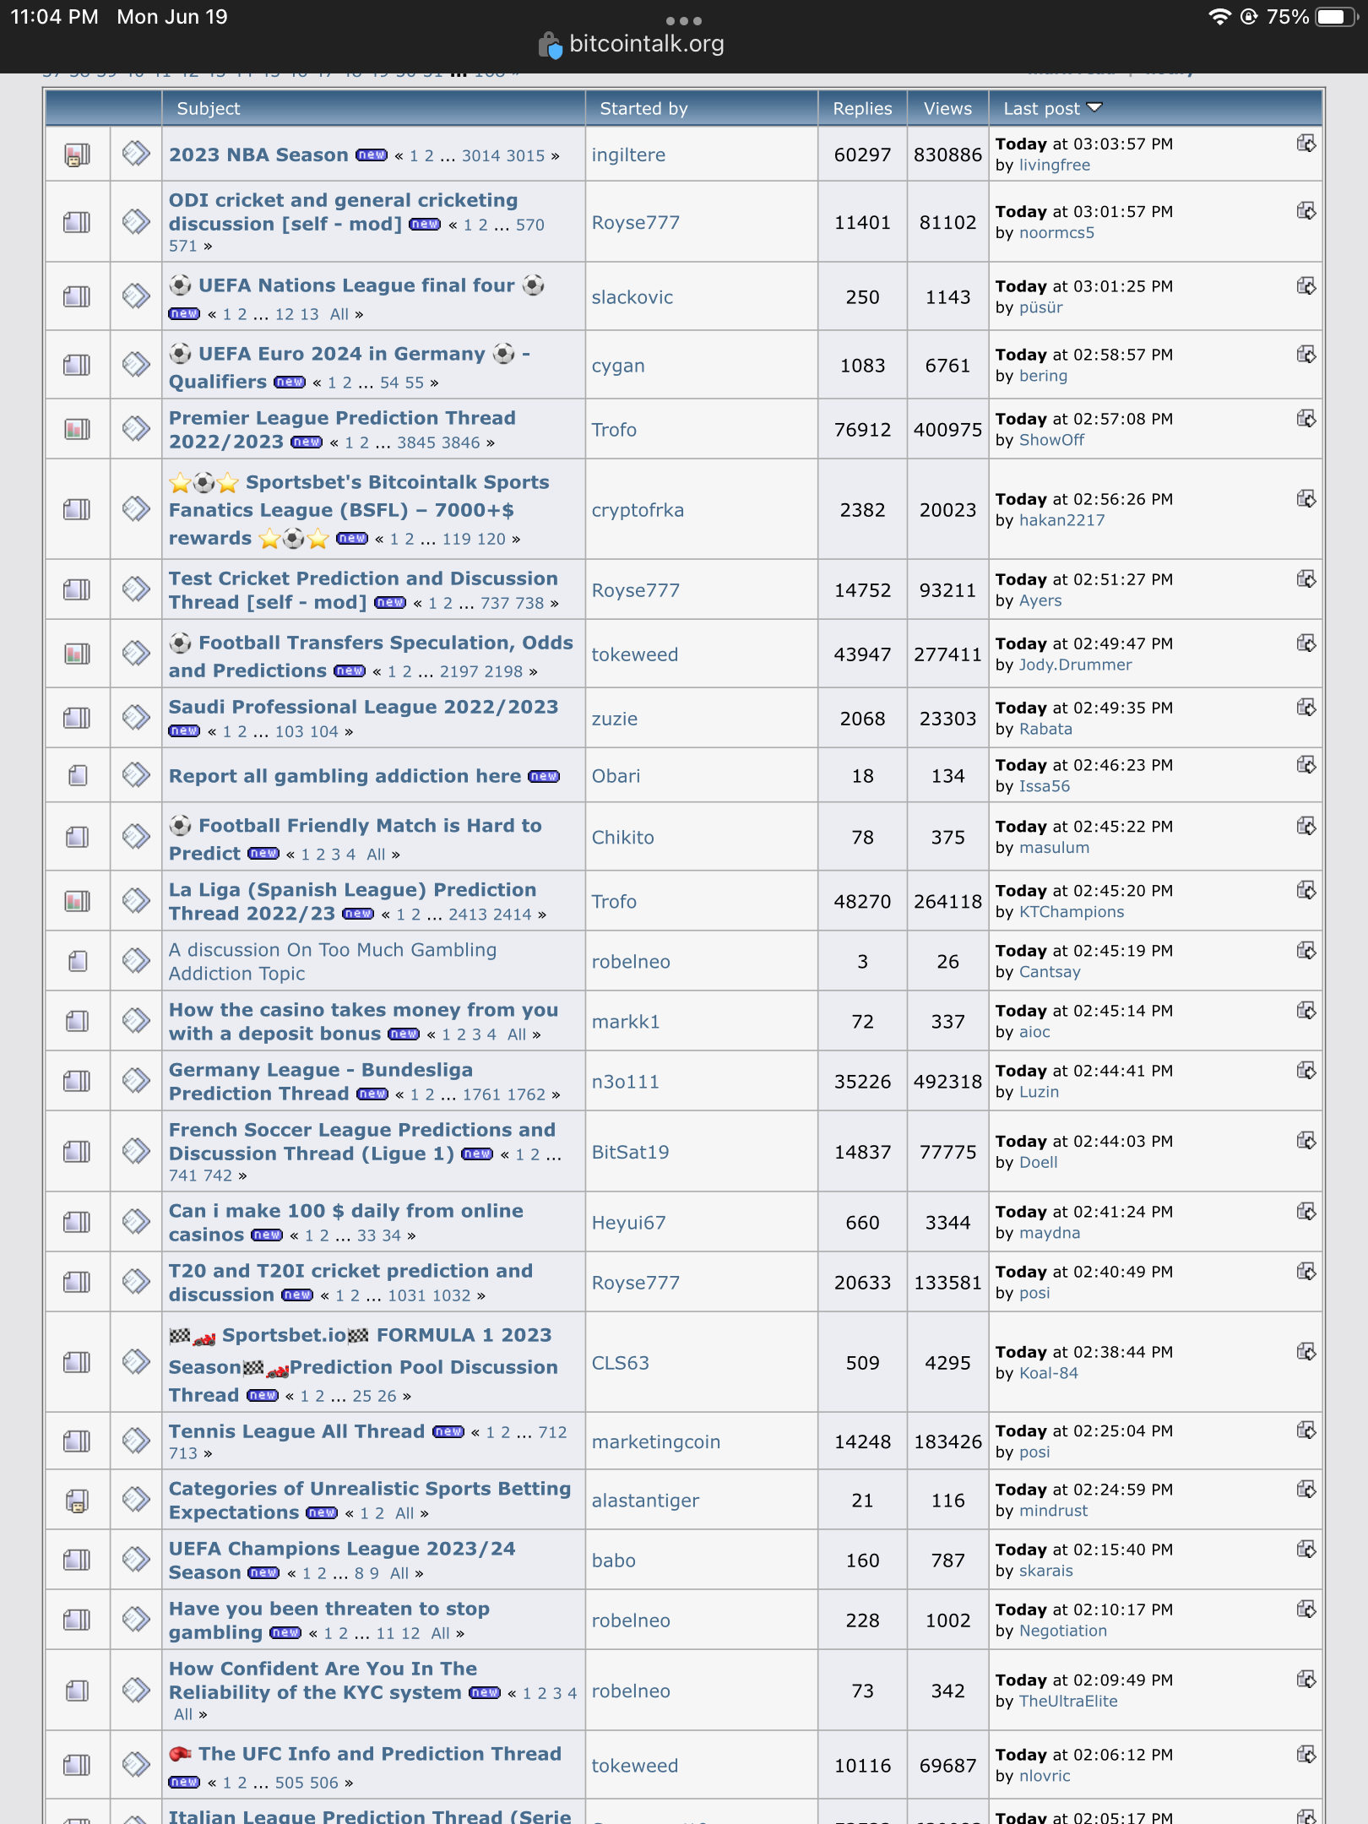Click the site lock icon in address bar
The width and height of the screenshot is (1368, 1824).
click(550, 45)
